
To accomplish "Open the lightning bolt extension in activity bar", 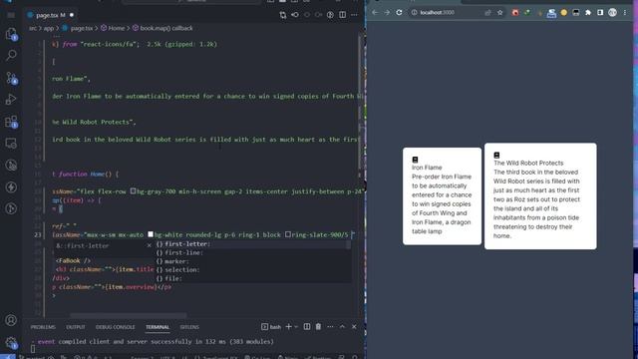I will [11, 186].
